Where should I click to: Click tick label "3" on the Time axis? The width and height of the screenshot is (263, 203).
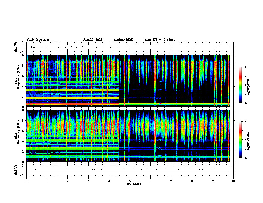coord(88,181)
